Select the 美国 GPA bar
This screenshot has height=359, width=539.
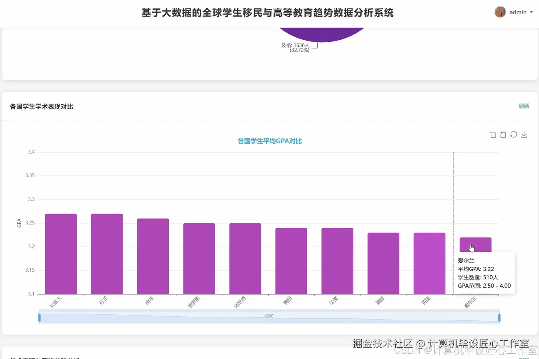pyautogui.click(x=291, y=261)
